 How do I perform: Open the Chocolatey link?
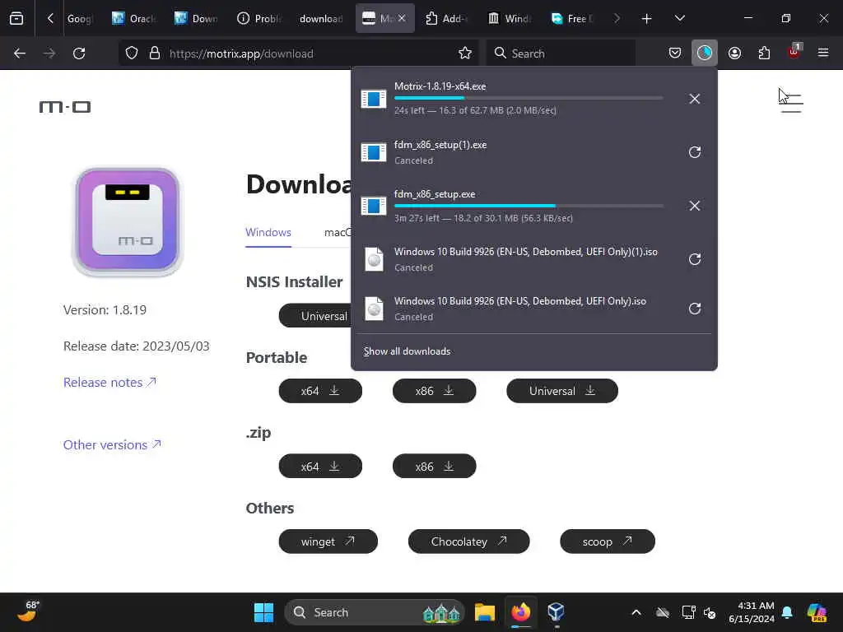pos(468,541)
